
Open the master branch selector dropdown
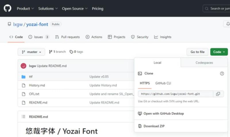click(31, 52)
